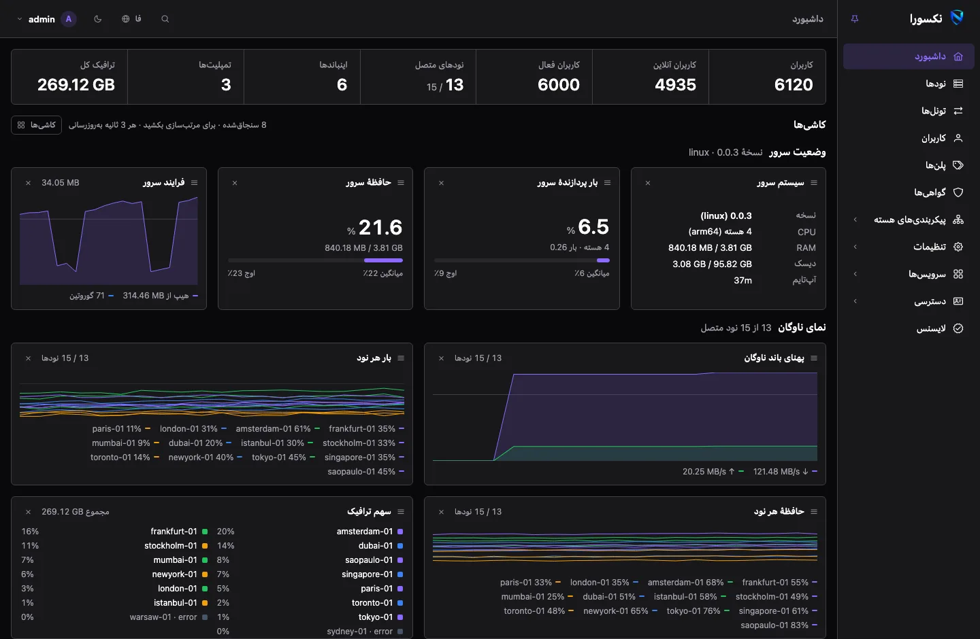The height and width of the screenshot is (639, 980).
Task: Click the گواهی‌ها shield icon
Action: point(958,192)
